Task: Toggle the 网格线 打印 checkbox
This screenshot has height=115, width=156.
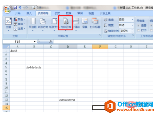Action: (x=139, y=30)
